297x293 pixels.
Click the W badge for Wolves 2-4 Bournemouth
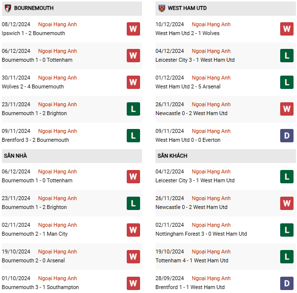[133, 82]
